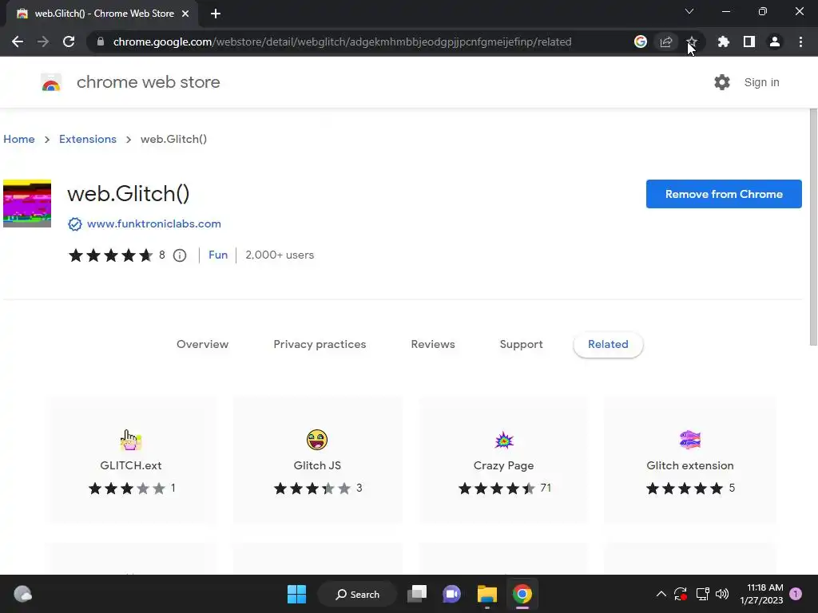Expand hidden system tray icons

[x=661, y=594]
